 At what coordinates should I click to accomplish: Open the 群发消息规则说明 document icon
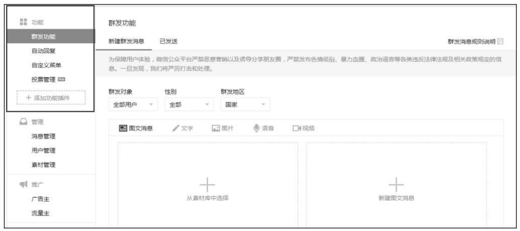tap(500, 42)
